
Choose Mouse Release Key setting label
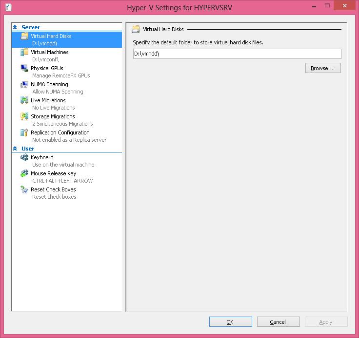click(x=53, y=173)
